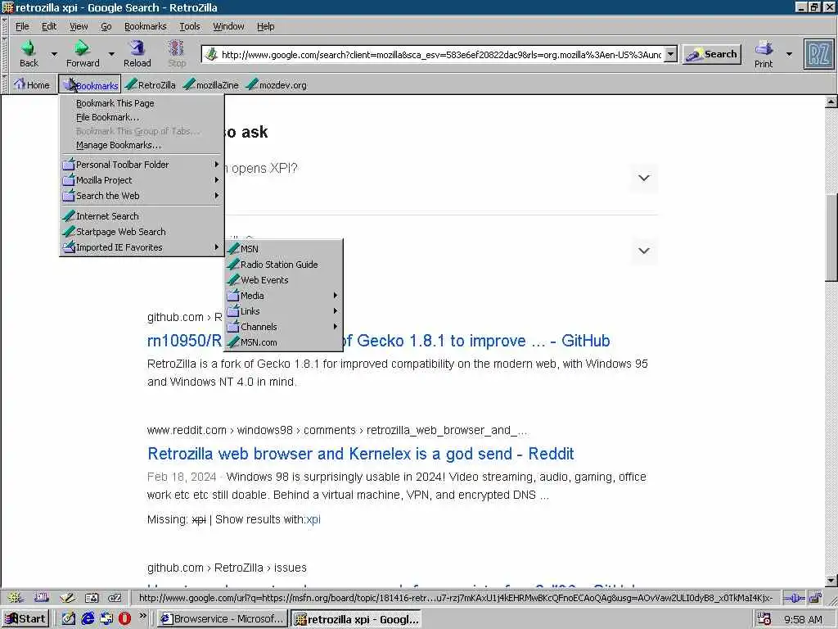The width and height of the screenshot is (838, 629).
Task: Open the Print options dropdown arrow
Action: pyautogui.click(x=789, y=54)
